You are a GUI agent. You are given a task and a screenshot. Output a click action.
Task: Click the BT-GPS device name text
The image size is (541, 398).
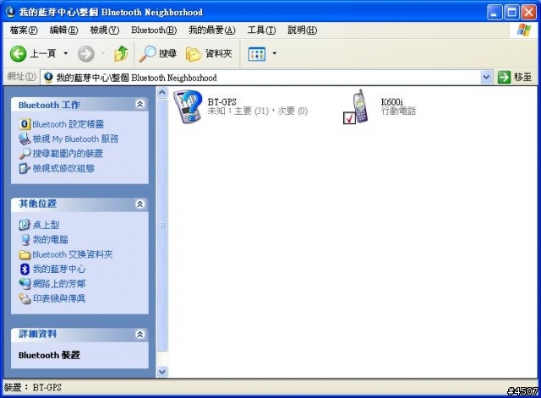(221, 101)
